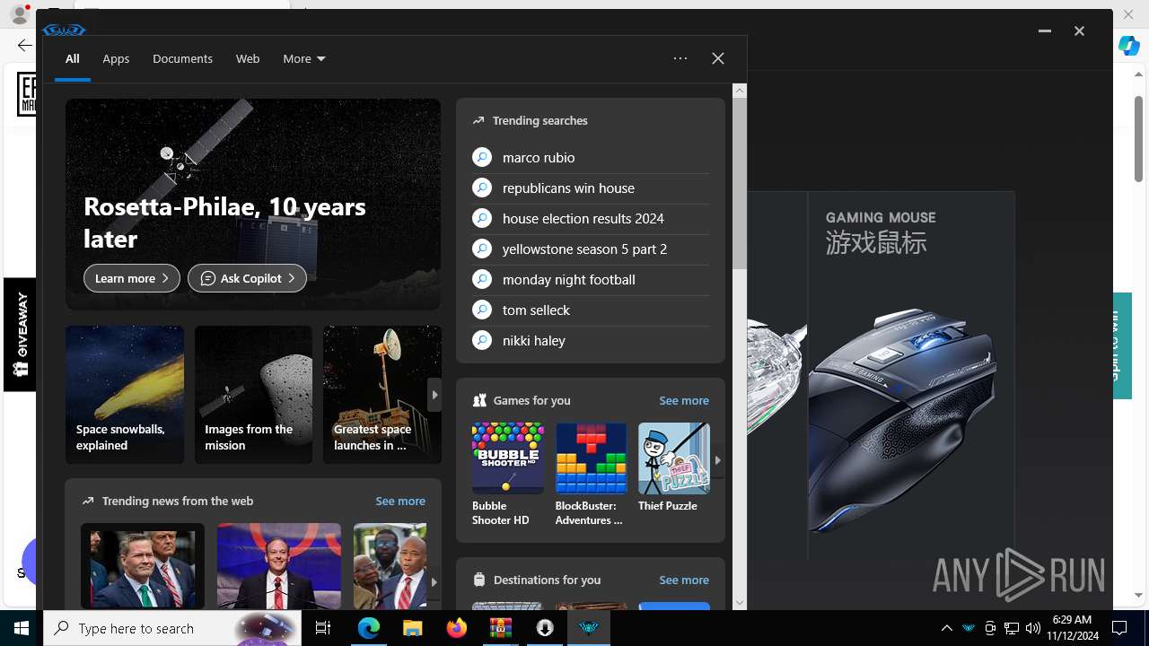Viewport: 1149px width, 646px height.
Task: Advance the games list arrow
Action: click(x=717, y=460)
